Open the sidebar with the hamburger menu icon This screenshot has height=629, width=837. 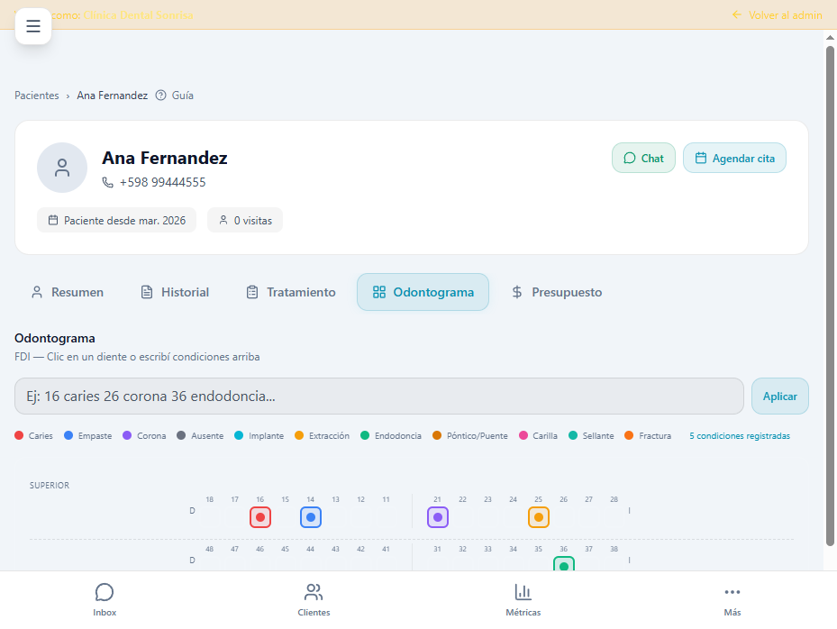coord(33,26)
